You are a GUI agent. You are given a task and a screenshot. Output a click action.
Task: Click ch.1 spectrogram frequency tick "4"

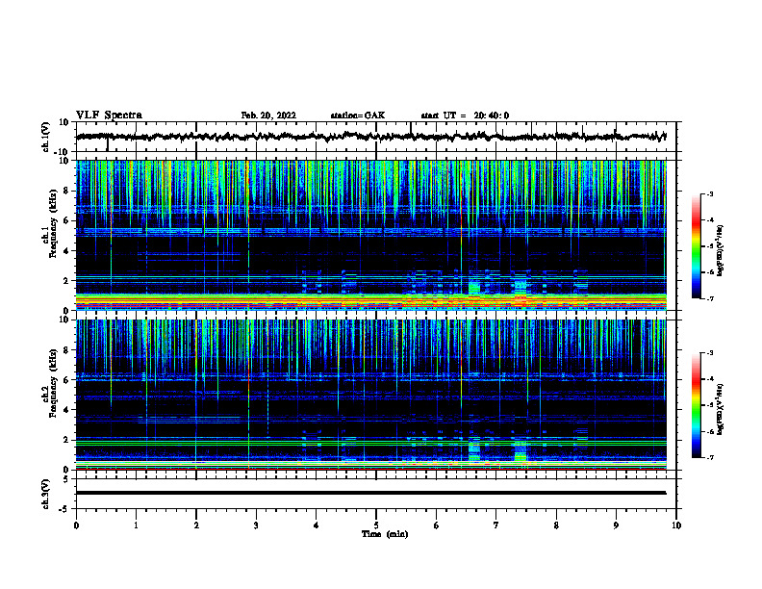66,251
